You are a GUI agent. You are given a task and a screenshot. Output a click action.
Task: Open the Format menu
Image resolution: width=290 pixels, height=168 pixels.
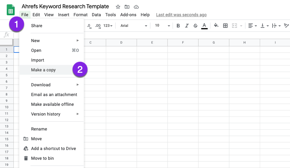pyautogui.click(x=80, y=15)
